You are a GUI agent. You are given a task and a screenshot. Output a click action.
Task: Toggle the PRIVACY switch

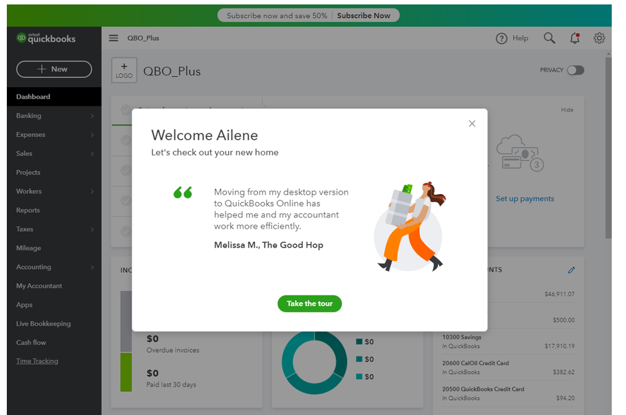click(576, 70)
